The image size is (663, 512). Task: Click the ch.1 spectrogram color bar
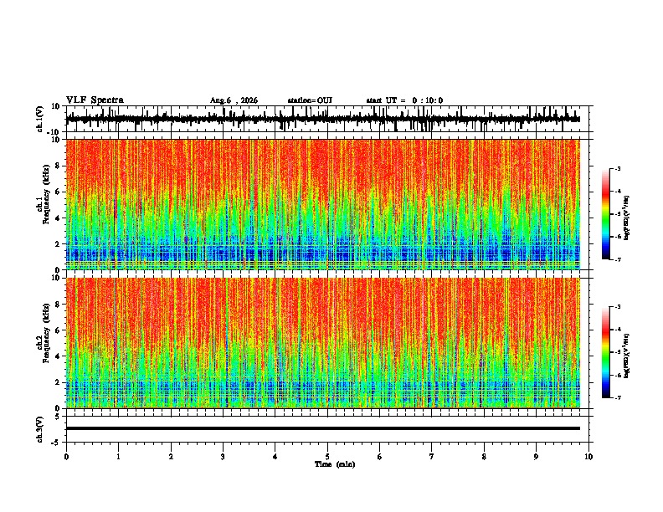(605, 214)
